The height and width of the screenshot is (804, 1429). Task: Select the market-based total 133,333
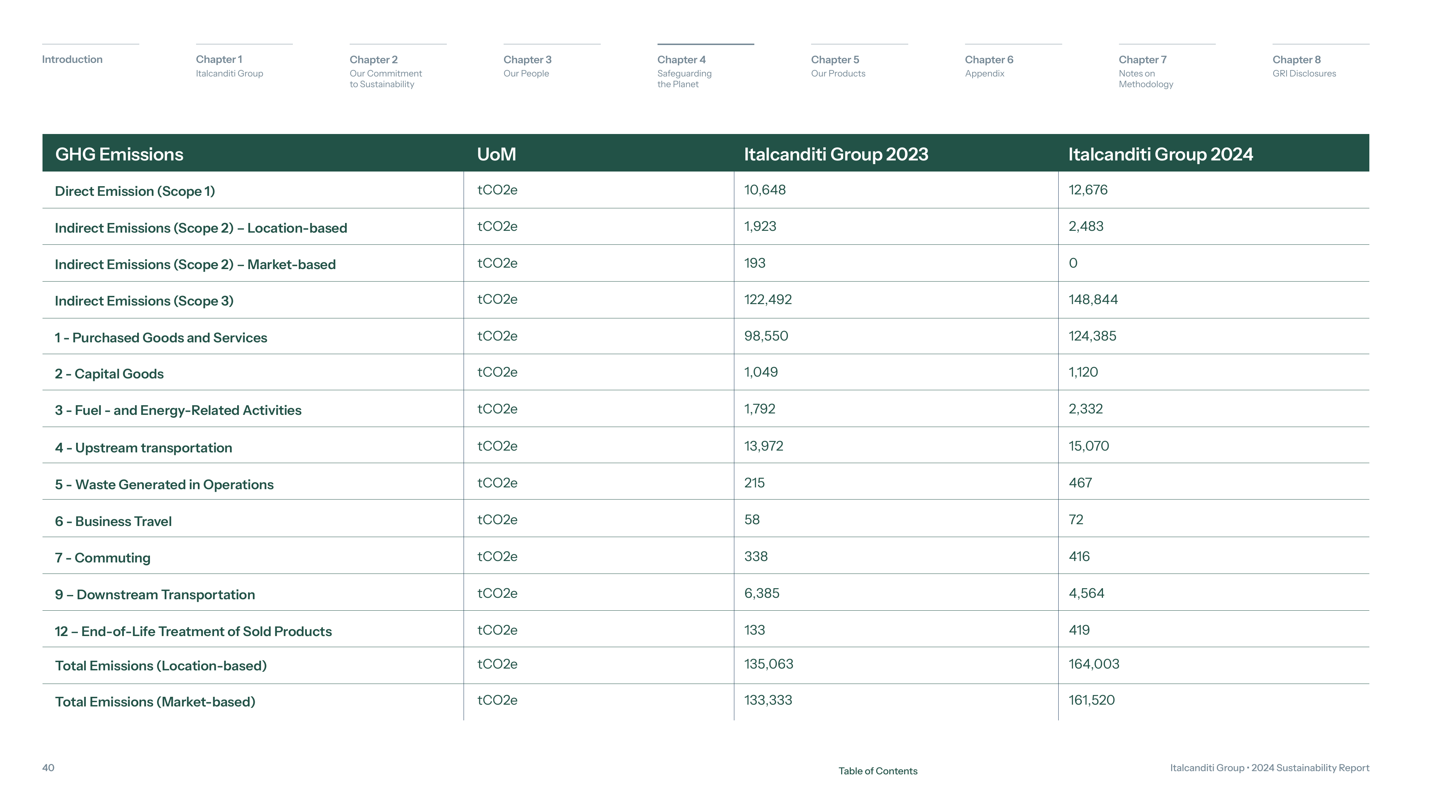coord(768,700)
